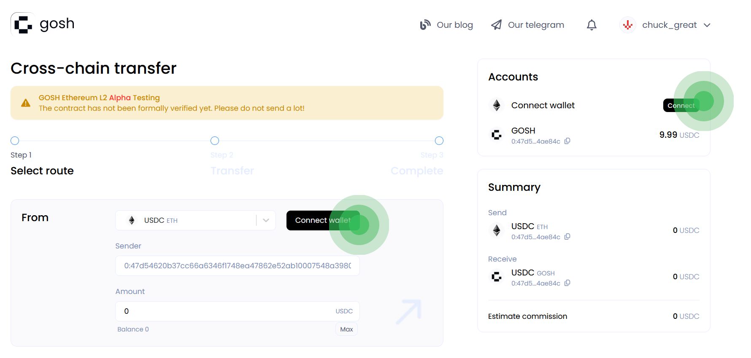Screen dimensions: 751x358
Task: Click the gosh logo icon
Action: point(23,24)
